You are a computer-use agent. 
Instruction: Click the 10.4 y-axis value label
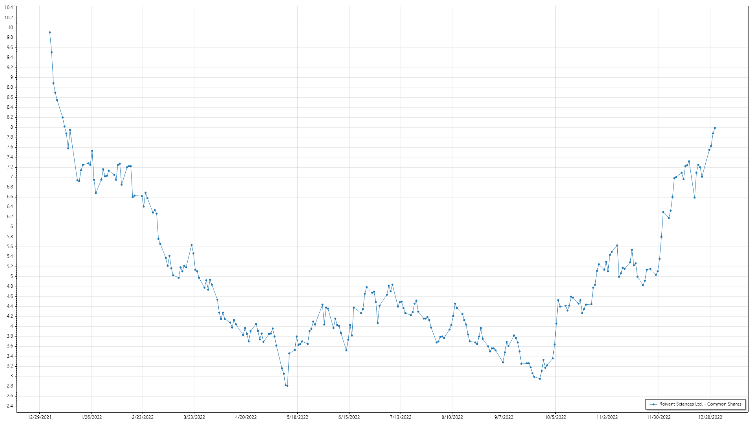click(9, 7)
